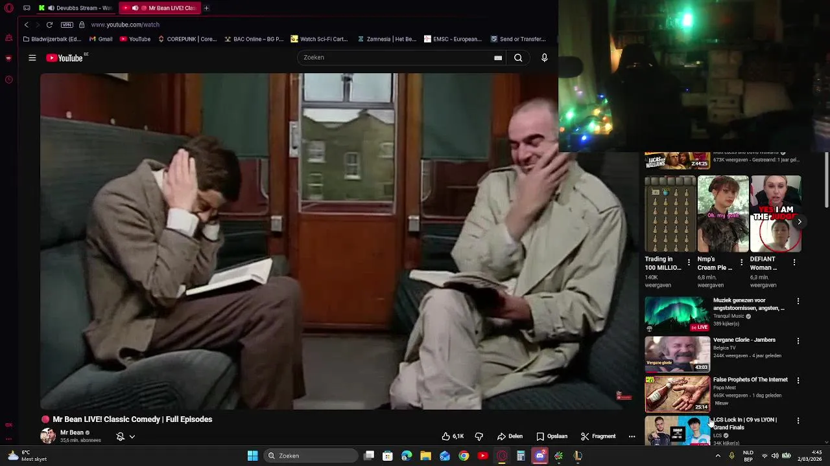Image resolution: width=830 pixels, height=466 pixels.
Task: Open Microsoft Store from the taskbar
Action: point(388,456)
